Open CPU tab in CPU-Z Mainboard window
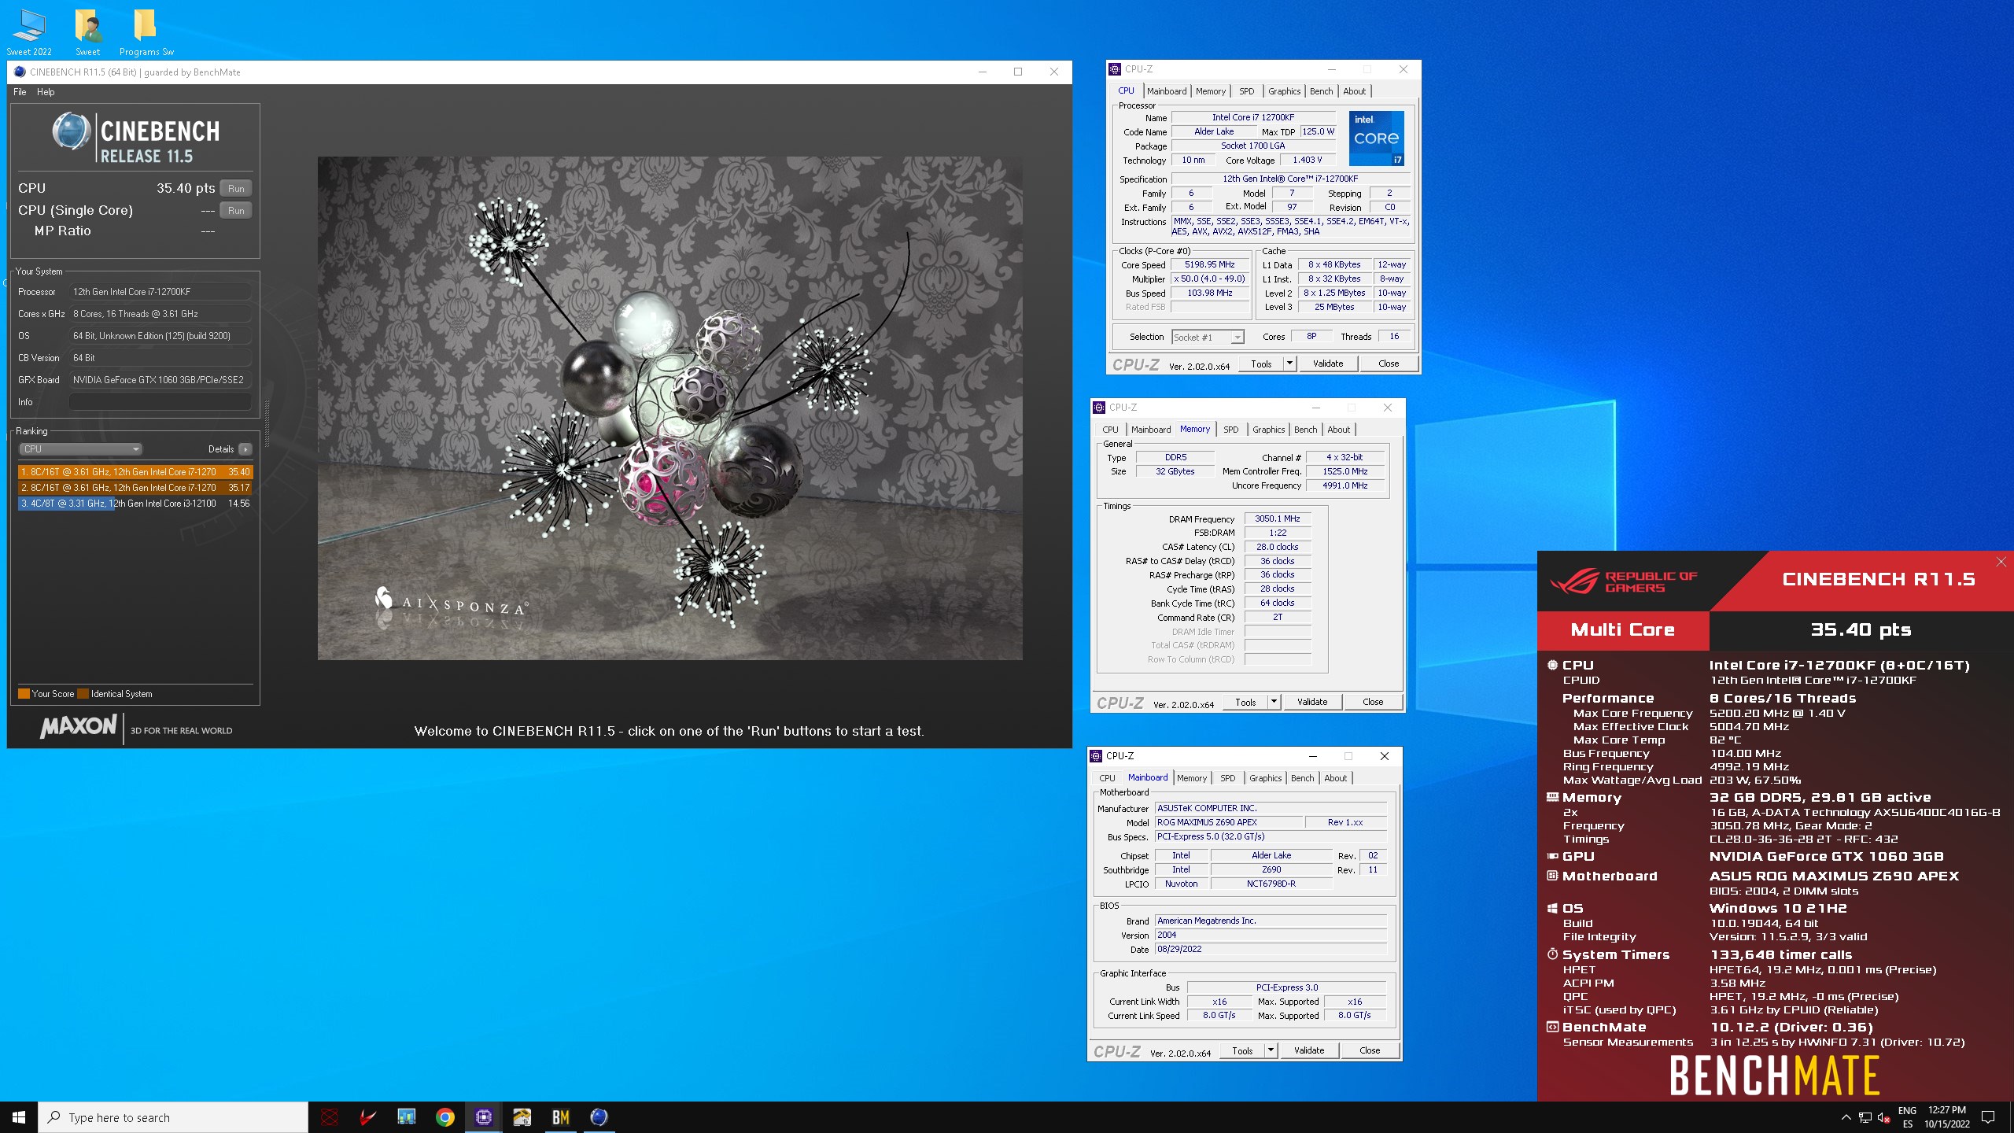Image resolution: width=2014 pixels, height=1133 pixels. coord(1107,778)
